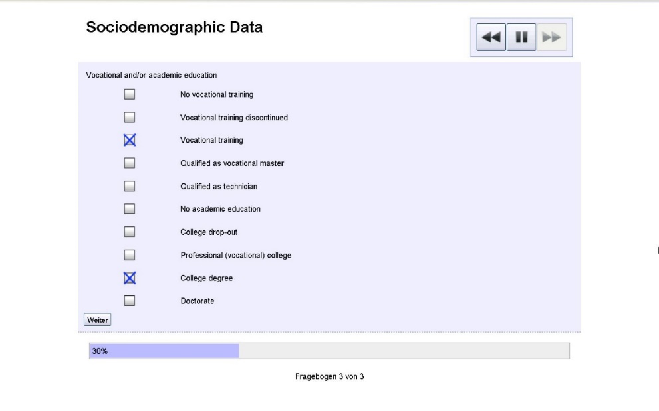Click the Fragebogen 3 von 3 text
The image size is (659, 411).
pyautogui.click(x=329, y=377)
